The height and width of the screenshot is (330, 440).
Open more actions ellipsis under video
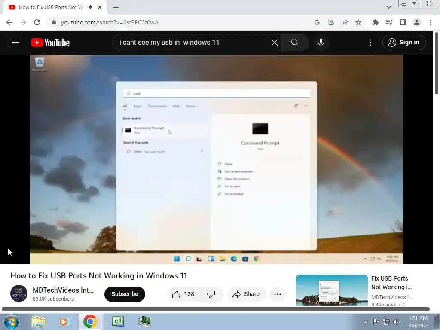pos(278,294)
